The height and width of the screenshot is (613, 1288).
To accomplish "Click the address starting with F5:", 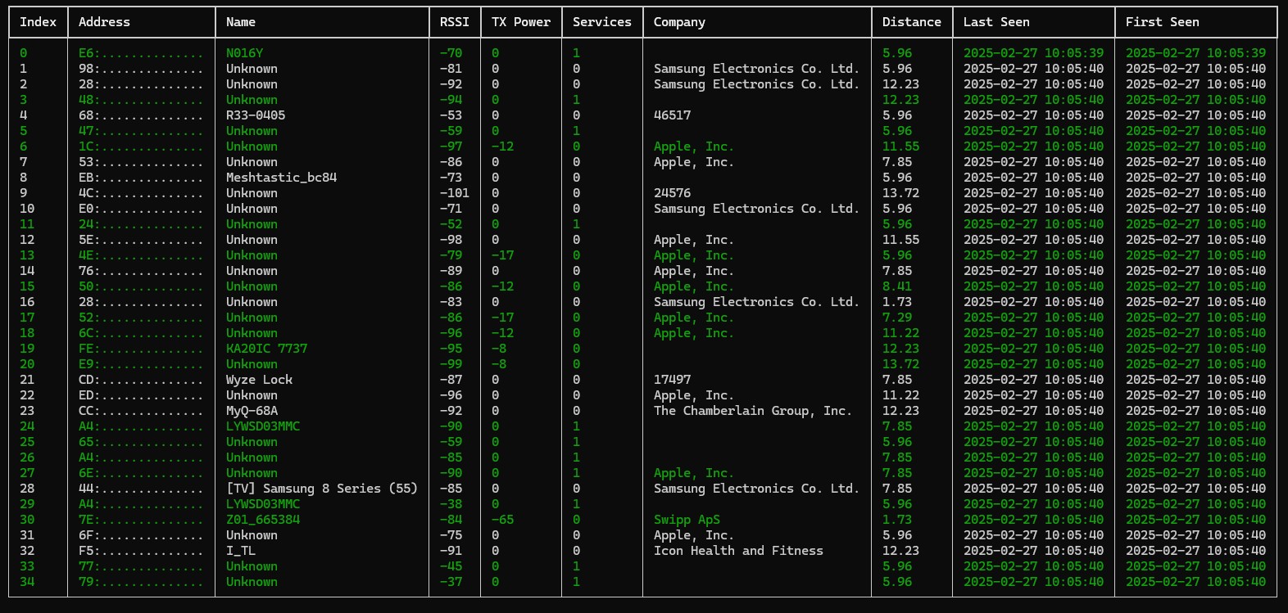I will 141,551.
